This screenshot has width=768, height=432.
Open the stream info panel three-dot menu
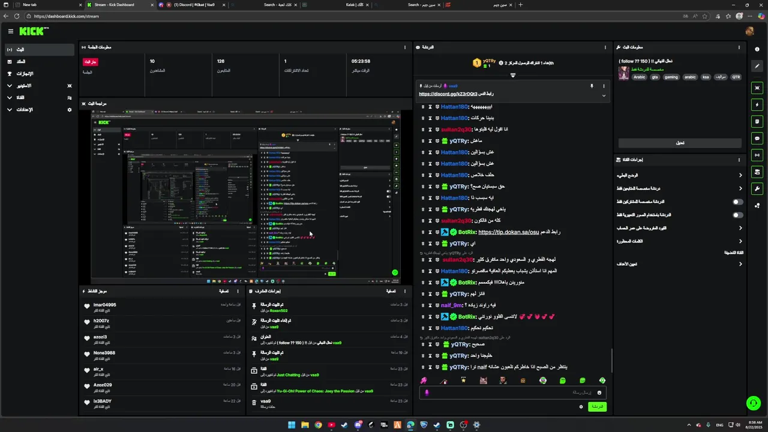click(739, 47)
